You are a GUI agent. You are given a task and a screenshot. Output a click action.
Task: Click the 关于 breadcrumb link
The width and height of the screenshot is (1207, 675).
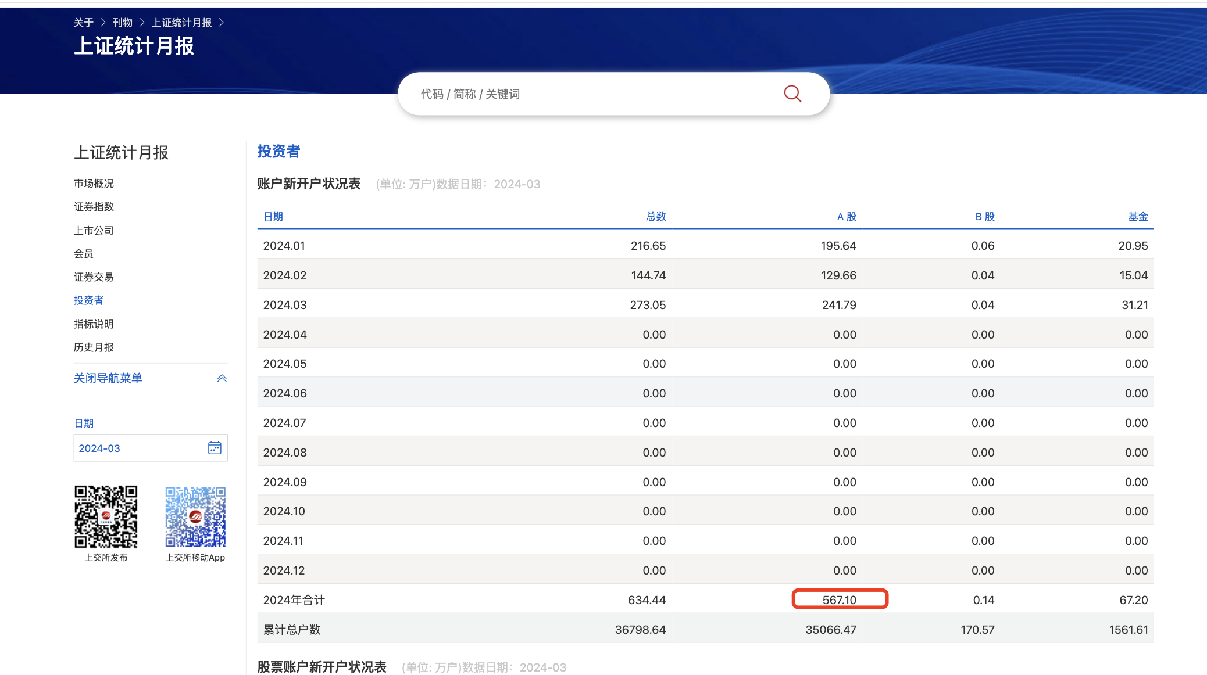click(x=83, y=23)
